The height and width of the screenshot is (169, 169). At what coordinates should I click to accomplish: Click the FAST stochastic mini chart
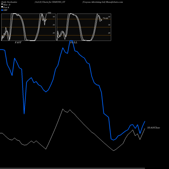pos(28,27)
